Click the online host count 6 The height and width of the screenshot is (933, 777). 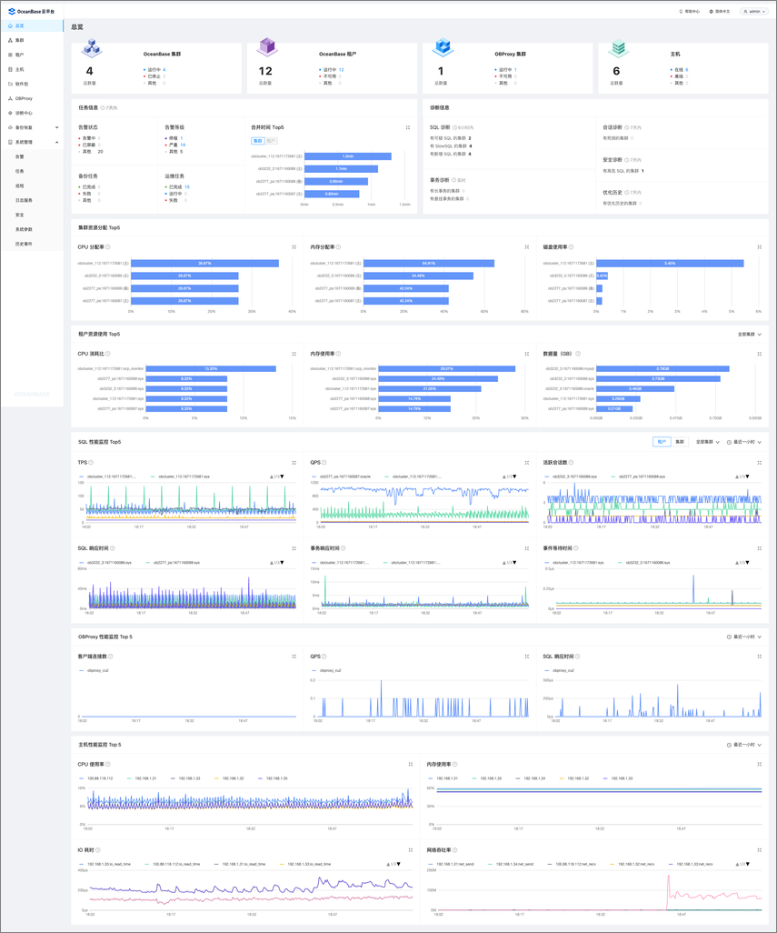point(687,70)
